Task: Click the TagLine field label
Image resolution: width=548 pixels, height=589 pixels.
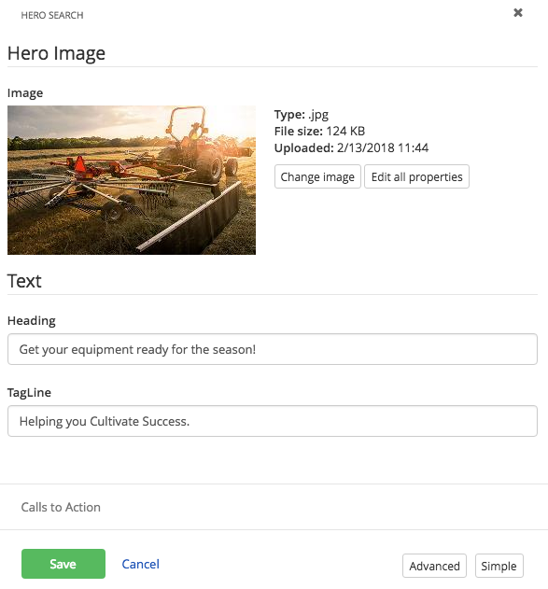Action: (x=29, y=393)
